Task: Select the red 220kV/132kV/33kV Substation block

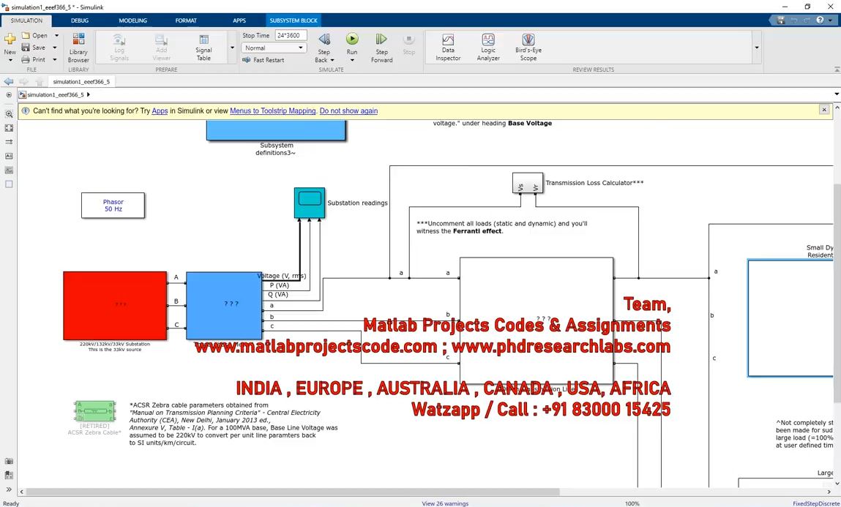Action: click(x=115, y=306)
